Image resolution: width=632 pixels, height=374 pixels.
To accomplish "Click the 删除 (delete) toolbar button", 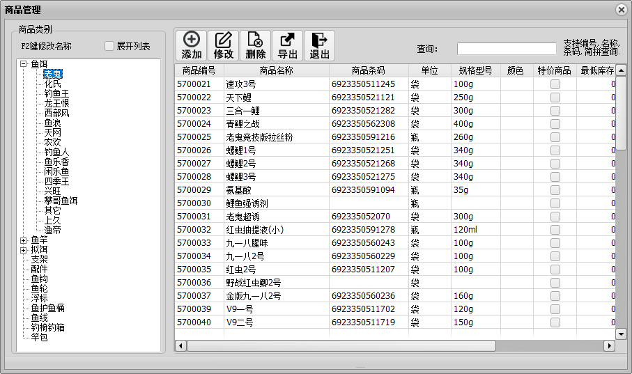I will coord(256,45).
